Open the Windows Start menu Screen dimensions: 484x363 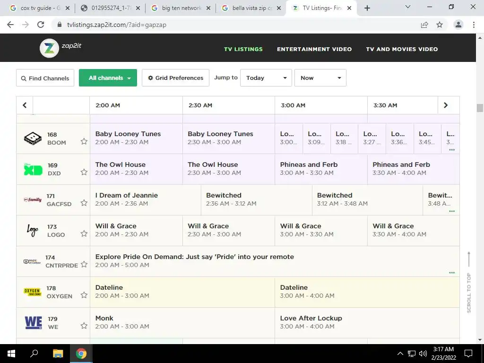tap(11, 354)
